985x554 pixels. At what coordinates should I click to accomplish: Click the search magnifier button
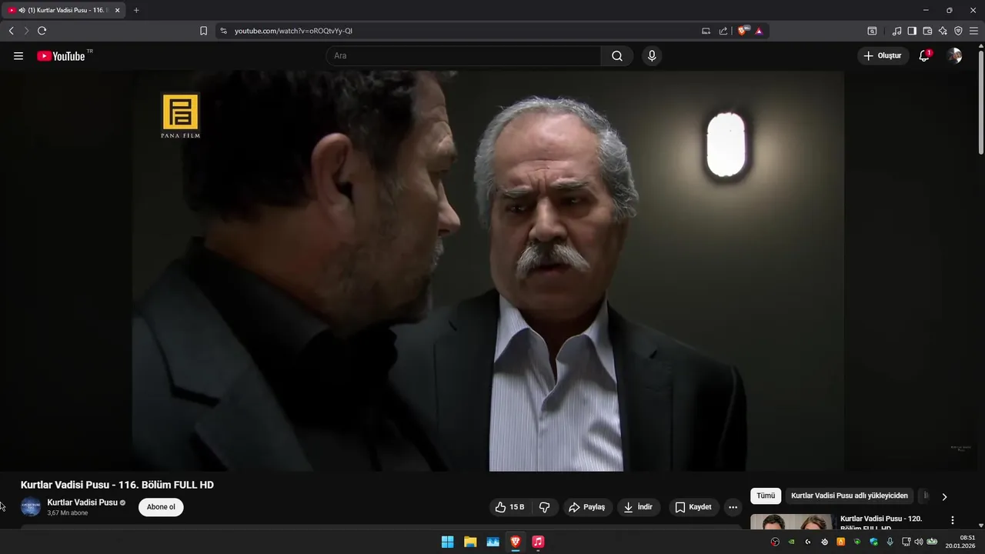617,56
